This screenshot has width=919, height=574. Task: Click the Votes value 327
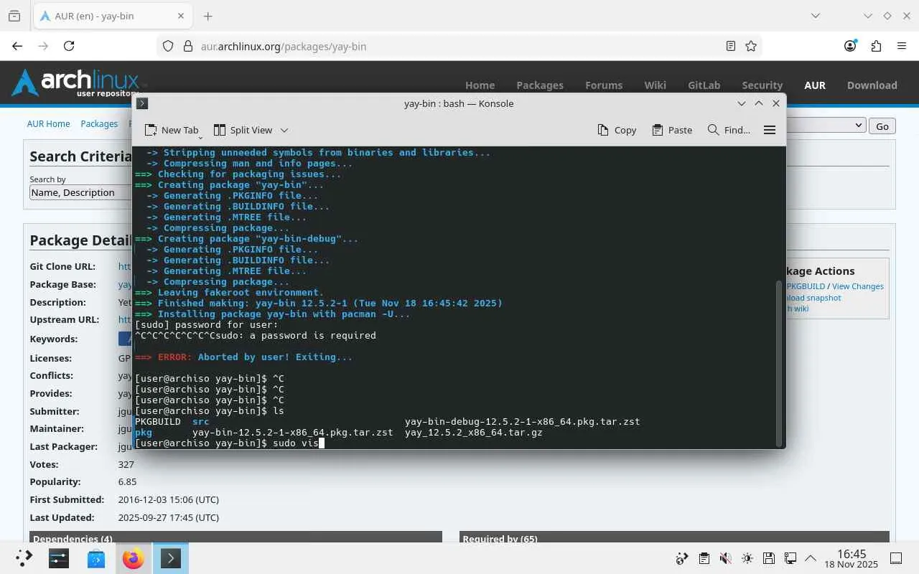[126, 464]
